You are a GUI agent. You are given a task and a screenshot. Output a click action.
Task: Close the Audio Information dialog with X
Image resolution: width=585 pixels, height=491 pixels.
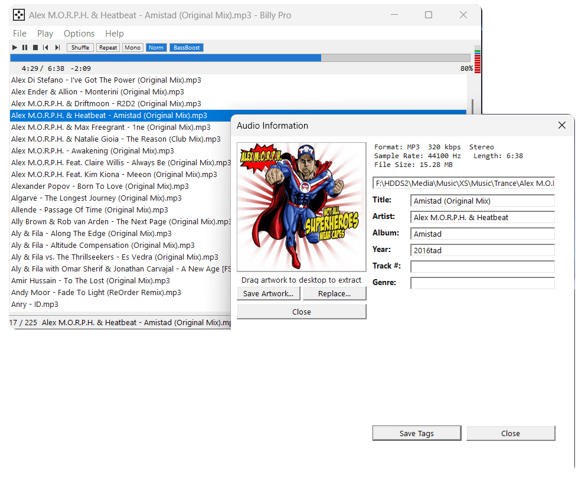[x=561, y=125]
